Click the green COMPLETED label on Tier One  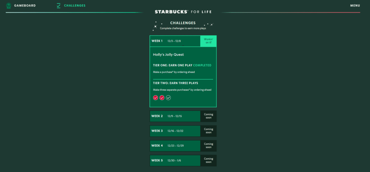coord(202,65)
